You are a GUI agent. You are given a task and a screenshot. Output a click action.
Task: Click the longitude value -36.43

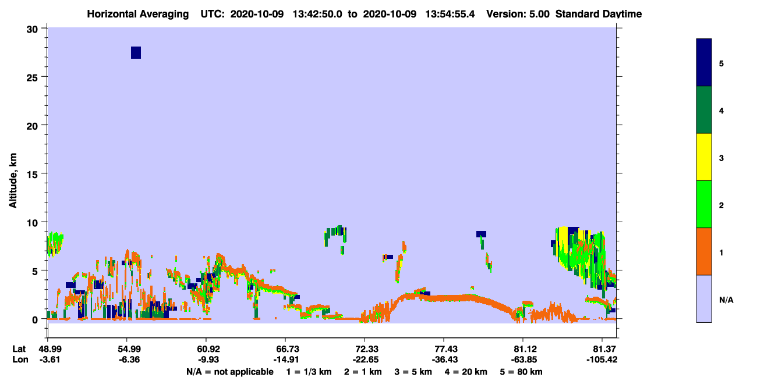click(444, 359)
